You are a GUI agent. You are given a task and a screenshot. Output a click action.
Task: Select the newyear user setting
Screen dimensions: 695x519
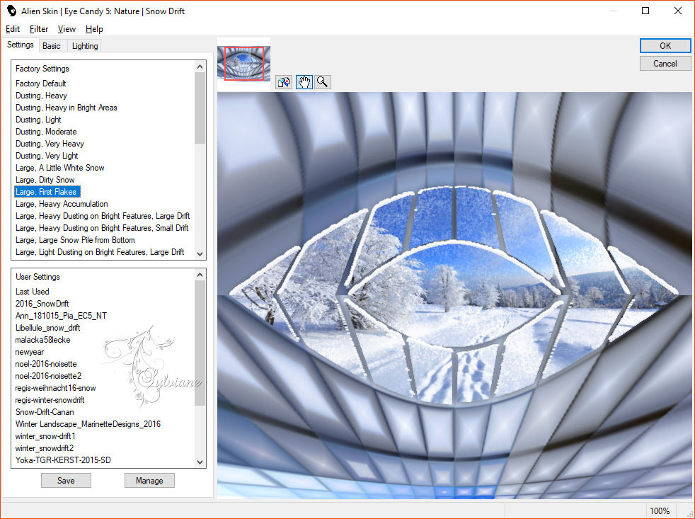point(29,352)
